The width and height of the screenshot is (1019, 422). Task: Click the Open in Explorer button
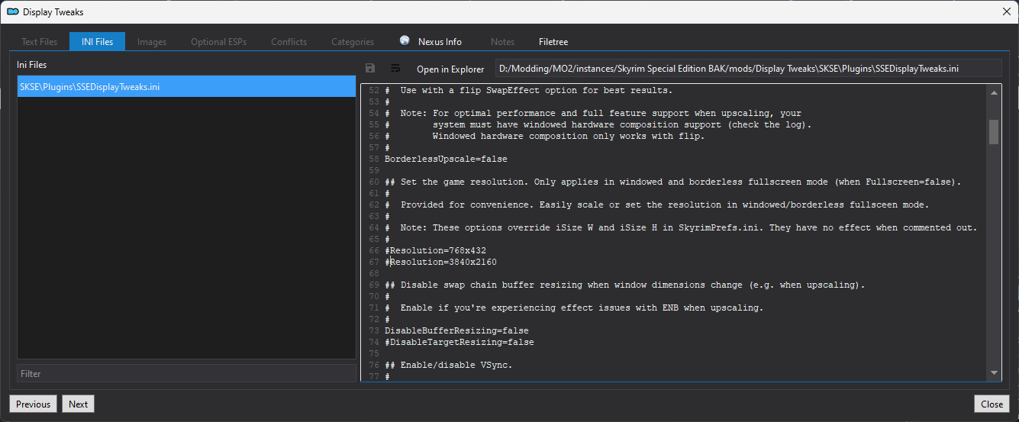click(x=450, y=69)
